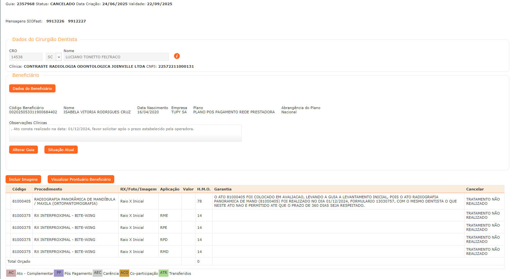Image resolution: width=510 pixels, height=279 pixels.
Task: Click Radiografia Panorâmica de Mandíbula procedure name
Action: point(75,201)
